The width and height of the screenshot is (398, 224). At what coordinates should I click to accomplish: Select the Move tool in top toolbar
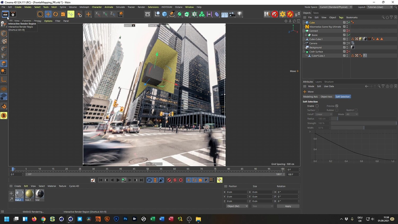click(48, 14)
